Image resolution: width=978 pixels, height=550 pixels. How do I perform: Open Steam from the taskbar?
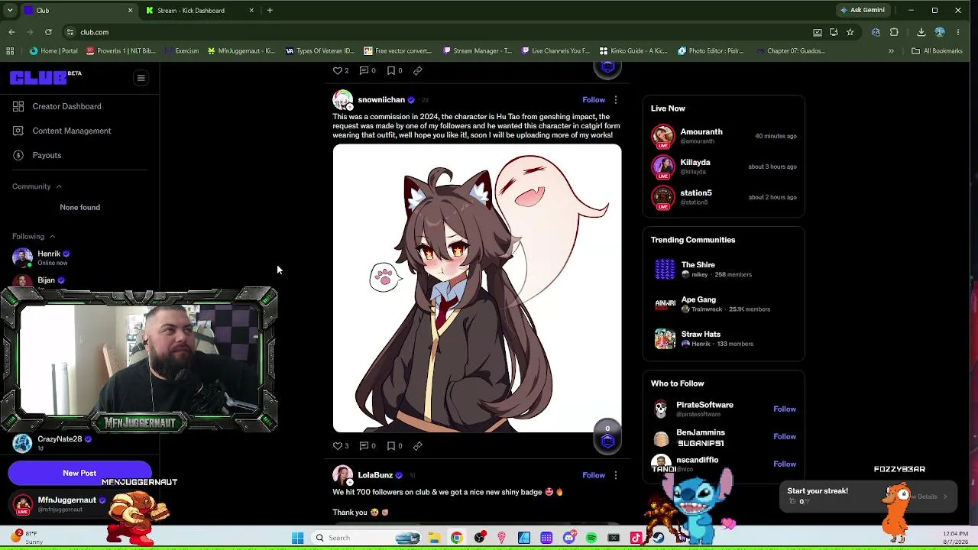[659, 538]
